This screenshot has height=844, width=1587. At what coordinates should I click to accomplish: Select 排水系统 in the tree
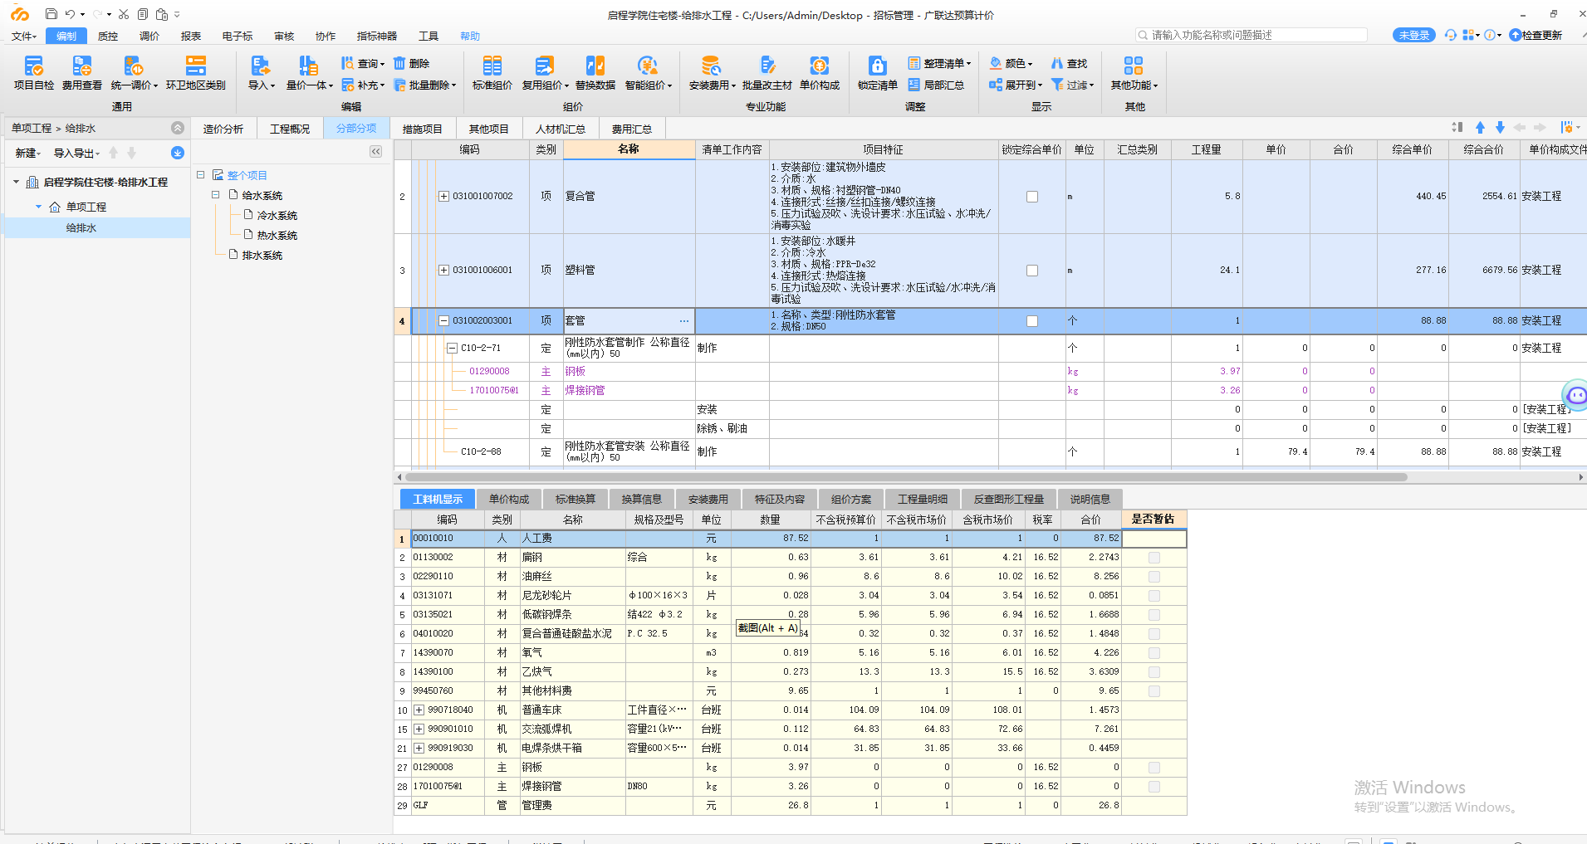click(x=262, y=256)
